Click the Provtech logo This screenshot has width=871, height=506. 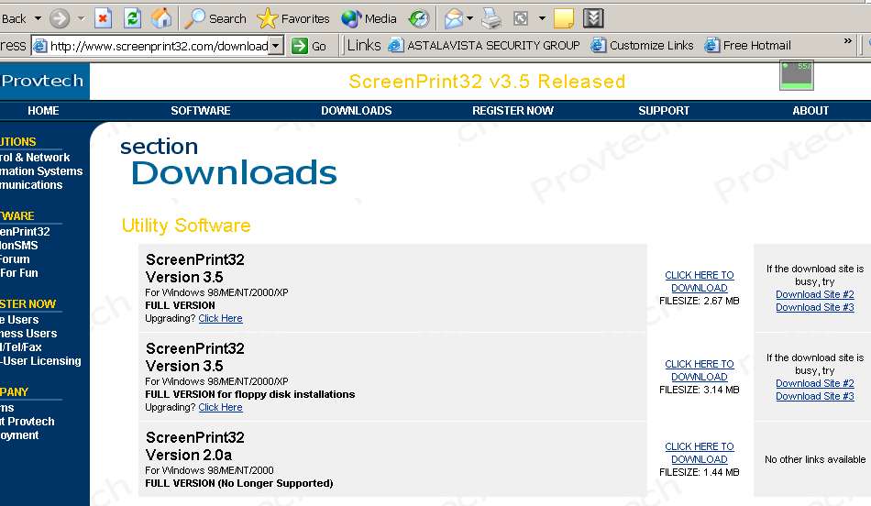43,81
